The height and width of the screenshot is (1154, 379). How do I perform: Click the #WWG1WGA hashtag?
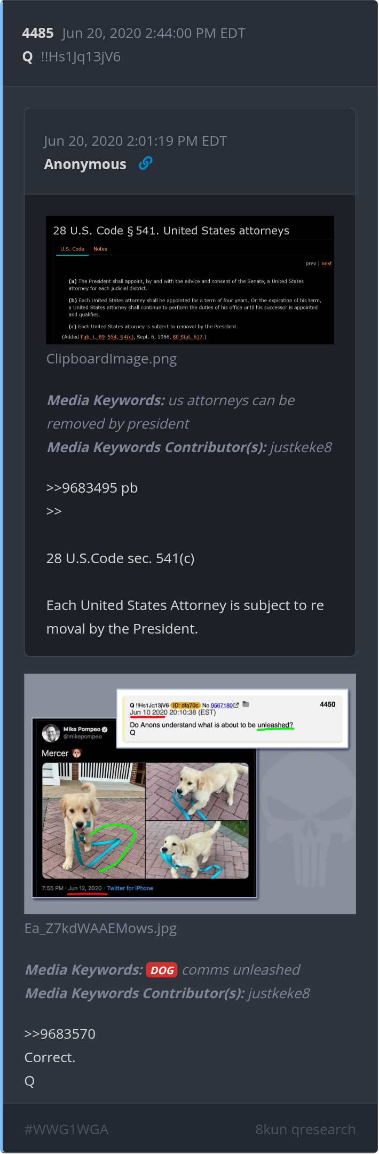point(66,1129)
